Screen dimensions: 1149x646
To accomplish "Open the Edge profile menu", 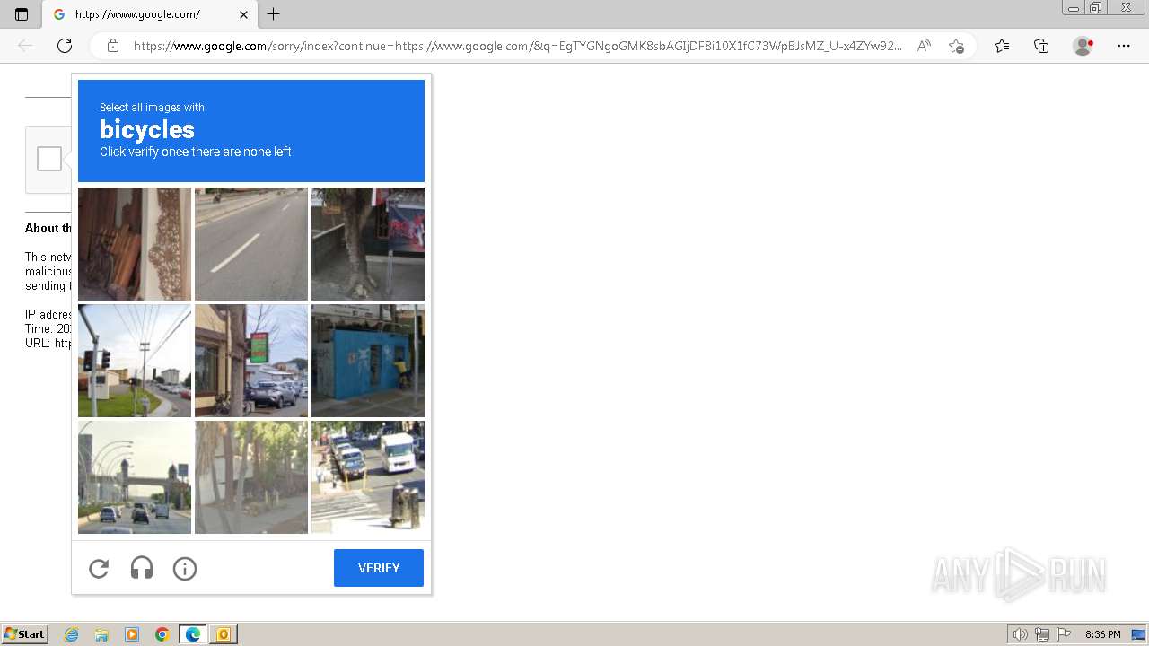I will pos(1083,46).
